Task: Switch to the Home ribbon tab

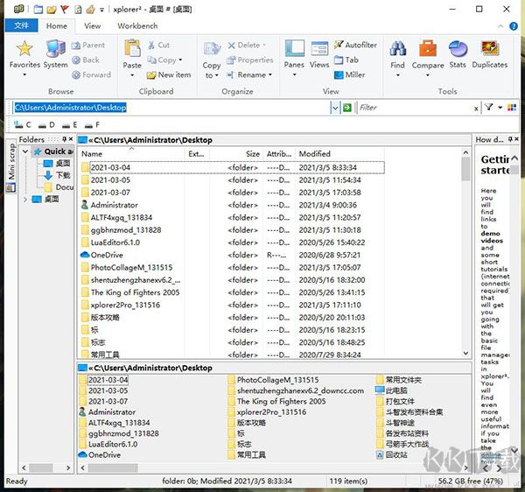Action: coord(57,25)
